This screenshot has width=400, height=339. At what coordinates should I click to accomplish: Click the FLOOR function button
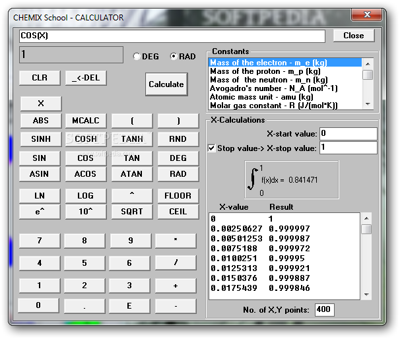pyautogui.click(x=178, y=196)
